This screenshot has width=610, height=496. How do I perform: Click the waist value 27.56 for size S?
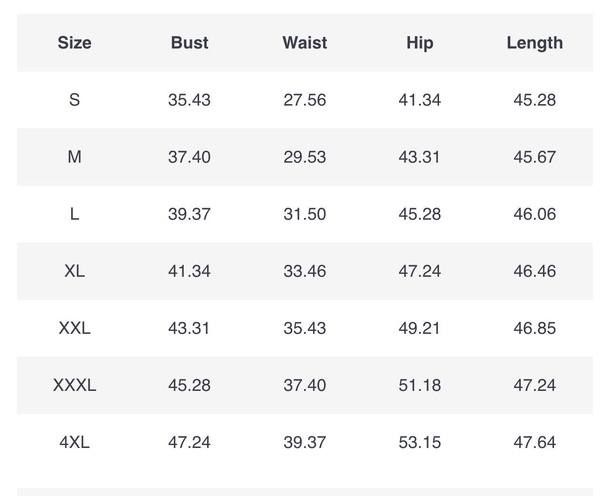click(305, 100)
